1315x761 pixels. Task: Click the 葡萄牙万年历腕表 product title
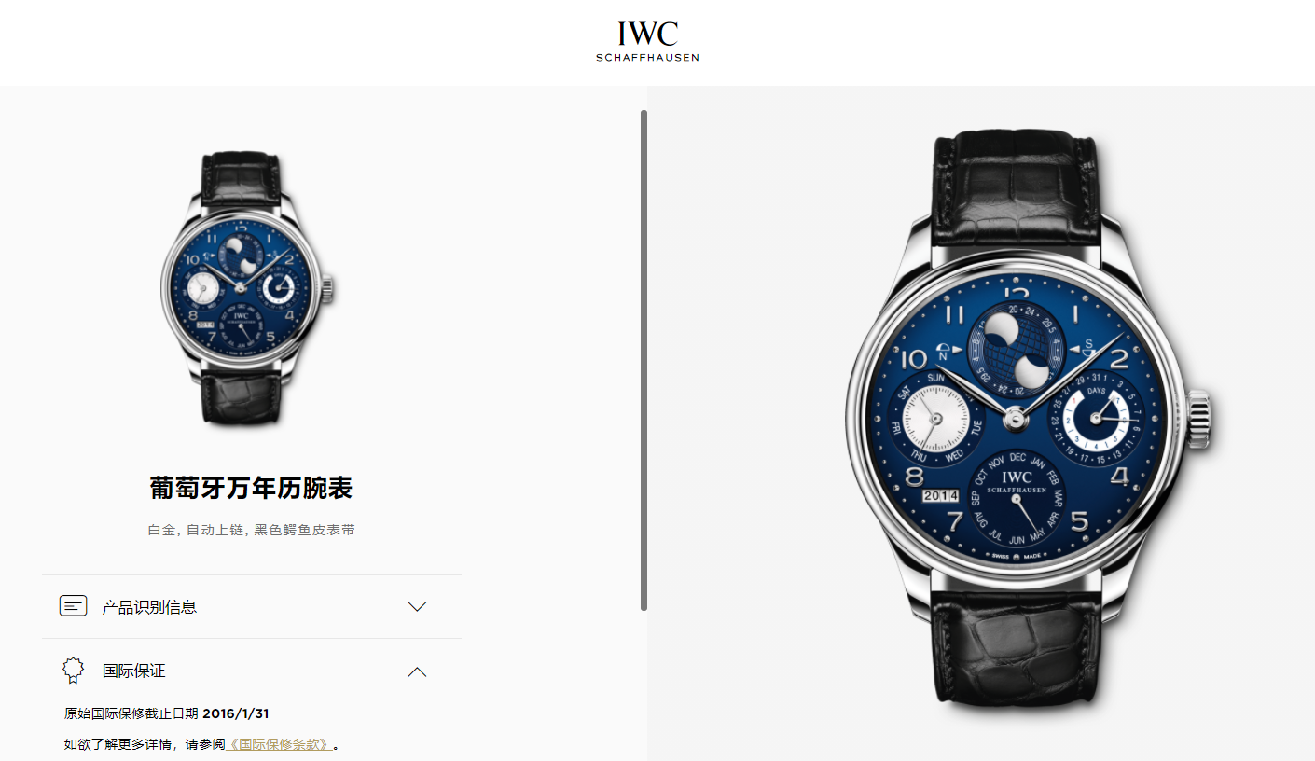pos(251,488)
